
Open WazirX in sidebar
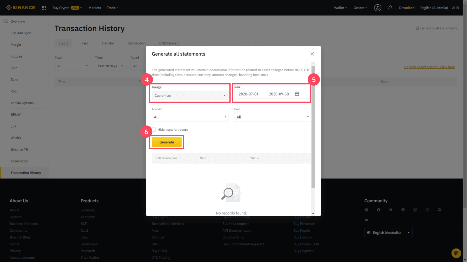point(16,138)
